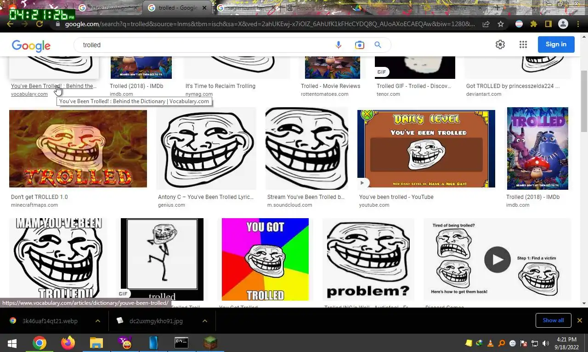
Task: Expand options for dc2uxmgykho91.jpg download
Action: coord(205,321)
